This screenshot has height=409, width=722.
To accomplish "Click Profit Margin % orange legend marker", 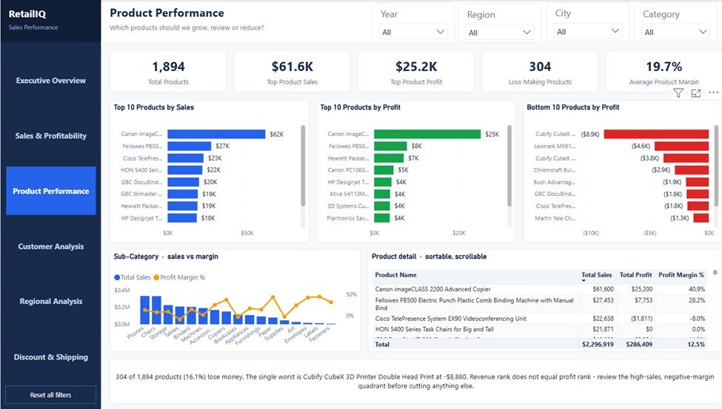I will (156, 277).
